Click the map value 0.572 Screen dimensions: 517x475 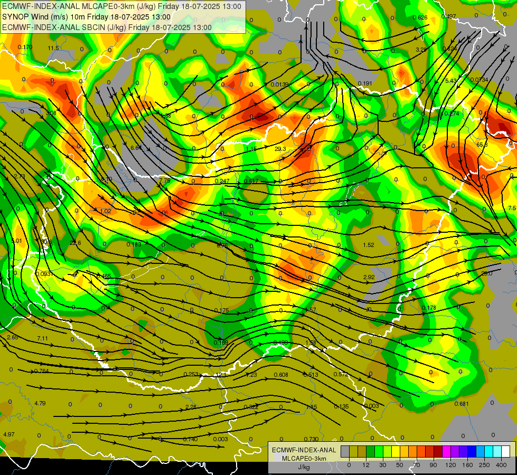pyautogui.click(x=341, y=374)
